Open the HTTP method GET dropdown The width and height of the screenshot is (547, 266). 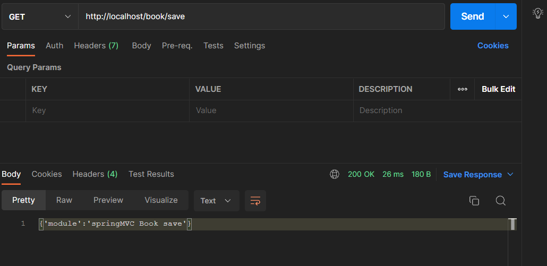(x=40, y=17)
